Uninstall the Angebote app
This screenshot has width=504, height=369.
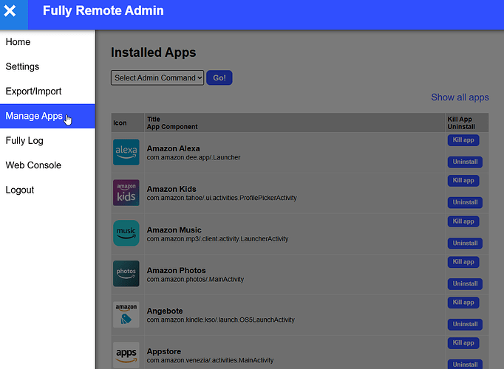click(465, 325)
